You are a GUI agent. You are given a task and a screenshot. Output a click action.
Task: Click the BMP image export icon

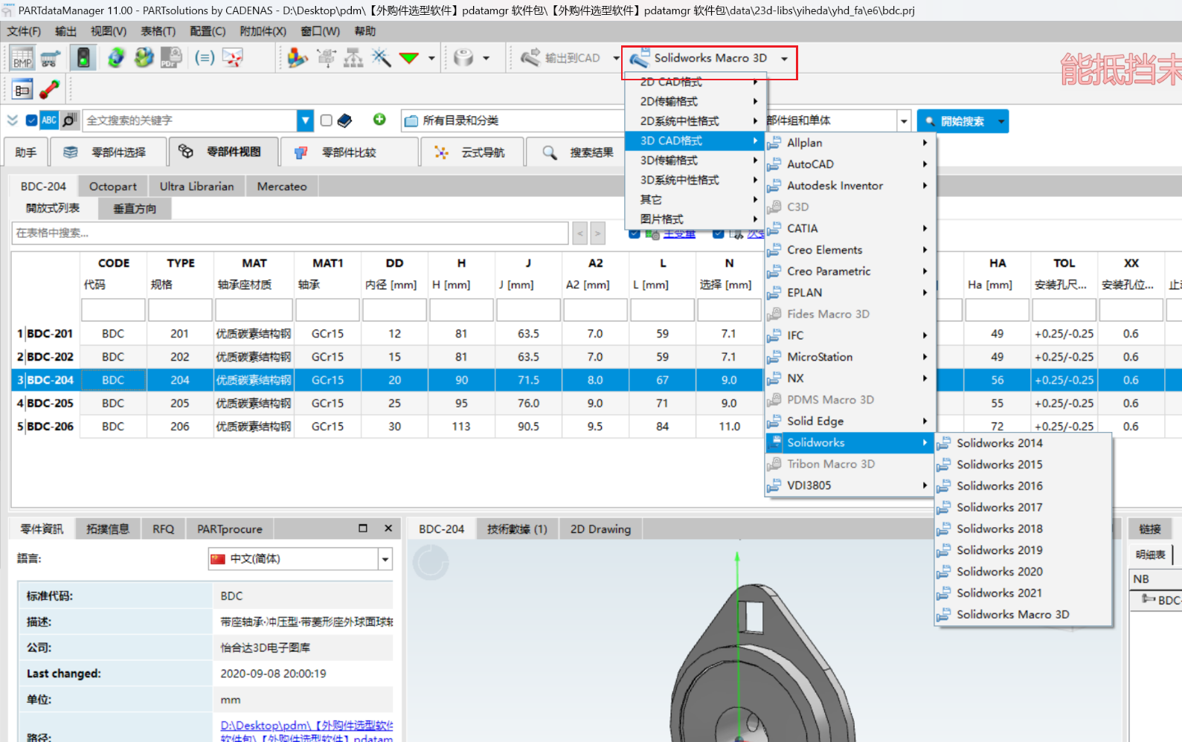pos(22,58)
